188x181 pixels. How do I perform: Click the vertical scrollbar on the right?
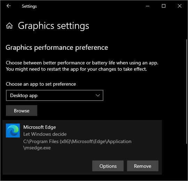click(x=187, y=91)
